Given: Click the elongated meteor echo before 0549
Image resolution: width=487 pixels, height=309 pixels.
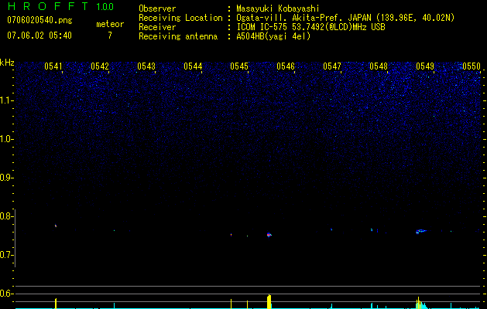Looking at the screenshot, I should pyautogui.click(x=421, y=231).
